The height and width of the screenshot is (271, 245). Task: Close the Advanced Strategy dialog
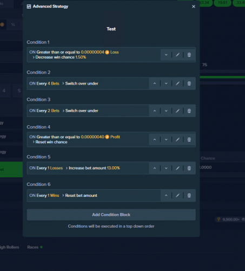click(194, 7)
